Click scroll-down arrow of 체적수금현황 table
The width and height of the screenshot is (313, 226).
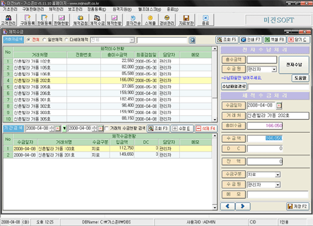pyautogui.click(x=215, y=207)
